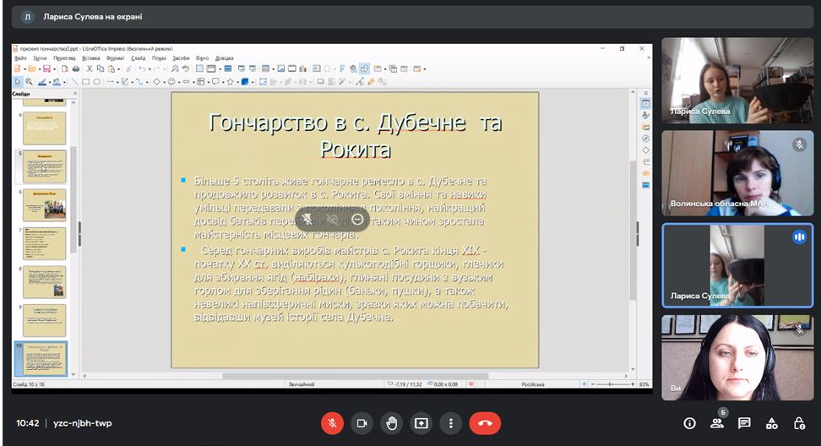Unmute your microphone
The height and width of the screenshot is (446, 821).
click(x=332, y=423)
